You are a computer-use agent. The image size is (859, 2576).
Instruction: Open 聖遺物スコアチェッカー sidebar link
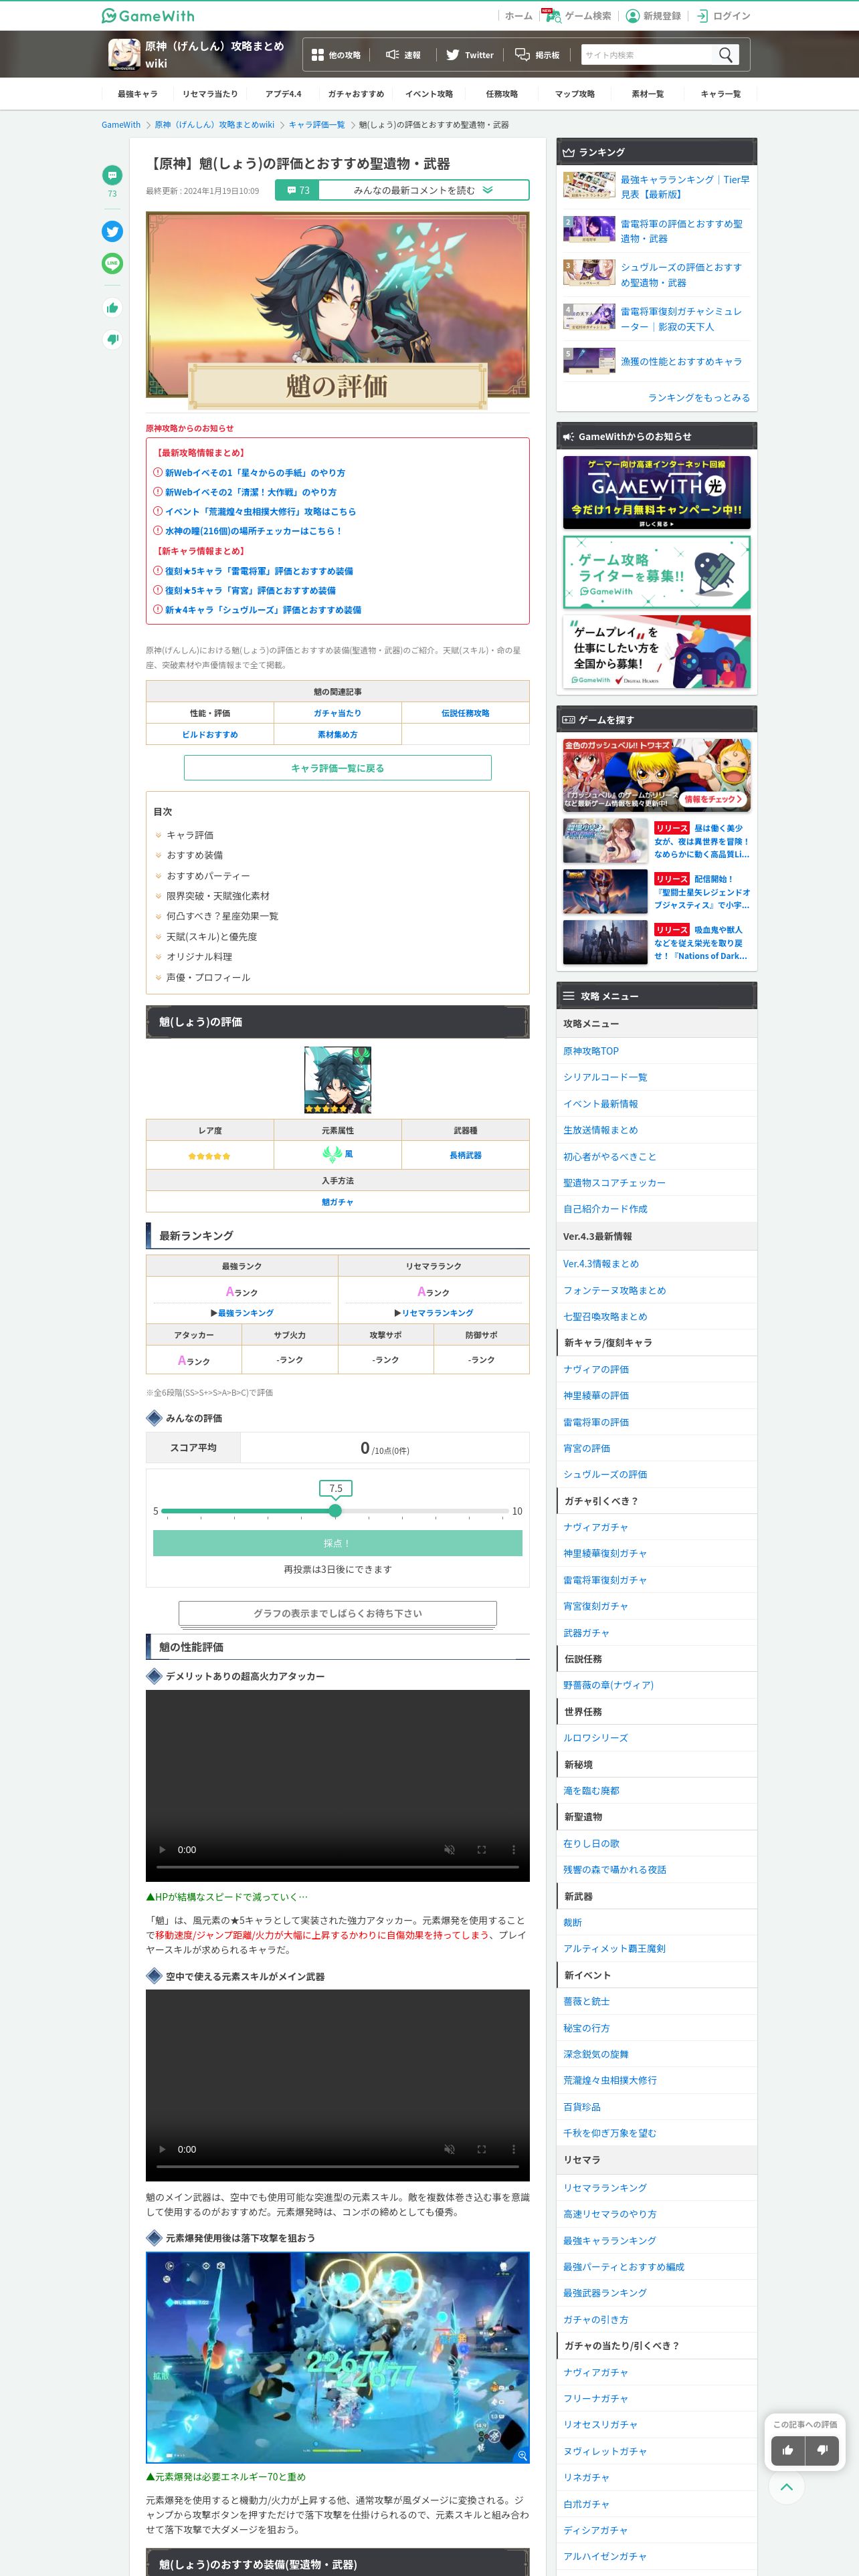coord(614,1183)
